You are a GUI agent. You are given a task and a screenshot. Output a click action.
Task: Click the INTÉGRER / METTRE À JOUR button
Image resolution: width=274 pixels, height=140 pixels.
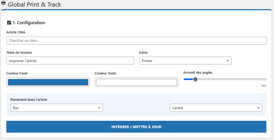click(x=136, y=127)
